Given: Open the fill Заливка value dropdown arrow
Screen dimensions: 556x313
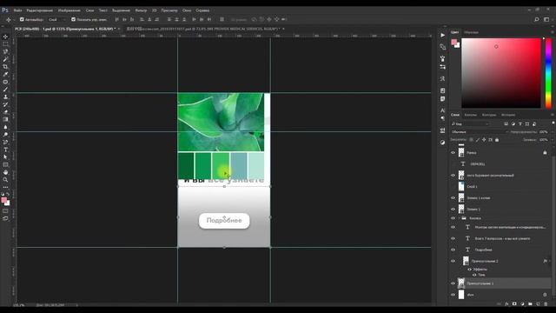Looking at the screenshot, I should click(552, 140).
